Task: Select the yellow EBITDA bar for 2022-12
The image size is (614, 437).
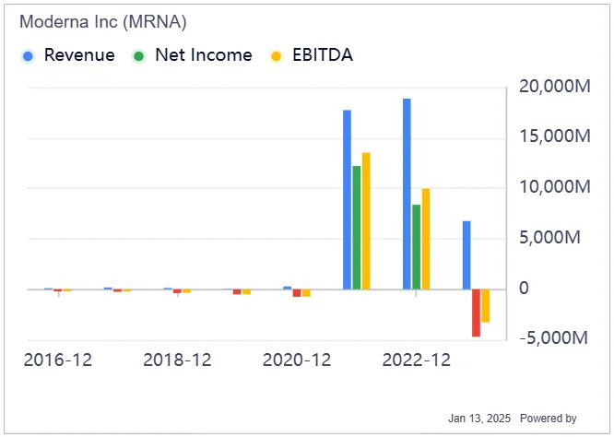Action: point(426,239)
